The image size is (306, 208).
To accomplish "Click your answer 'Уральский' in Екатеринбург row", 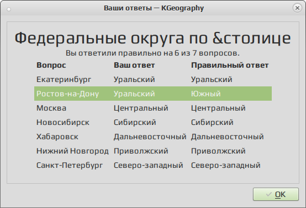I will point(134,79).
